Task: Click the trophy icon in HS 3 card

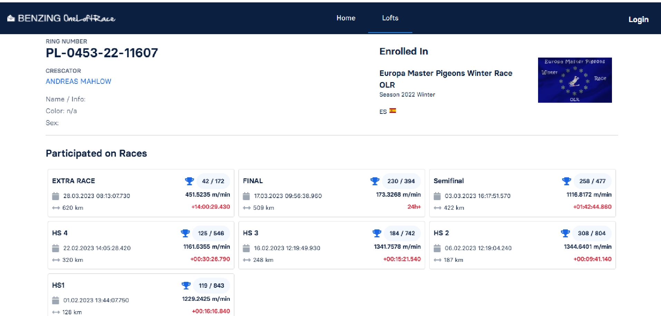Action: coord(377,233)
